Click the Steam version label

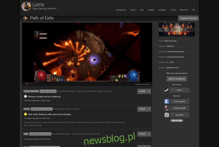point(48,91)
